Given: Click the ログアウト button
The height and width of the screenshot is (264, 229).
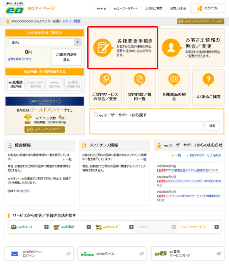Looking at the screenshot, I should tap(207, 8).
